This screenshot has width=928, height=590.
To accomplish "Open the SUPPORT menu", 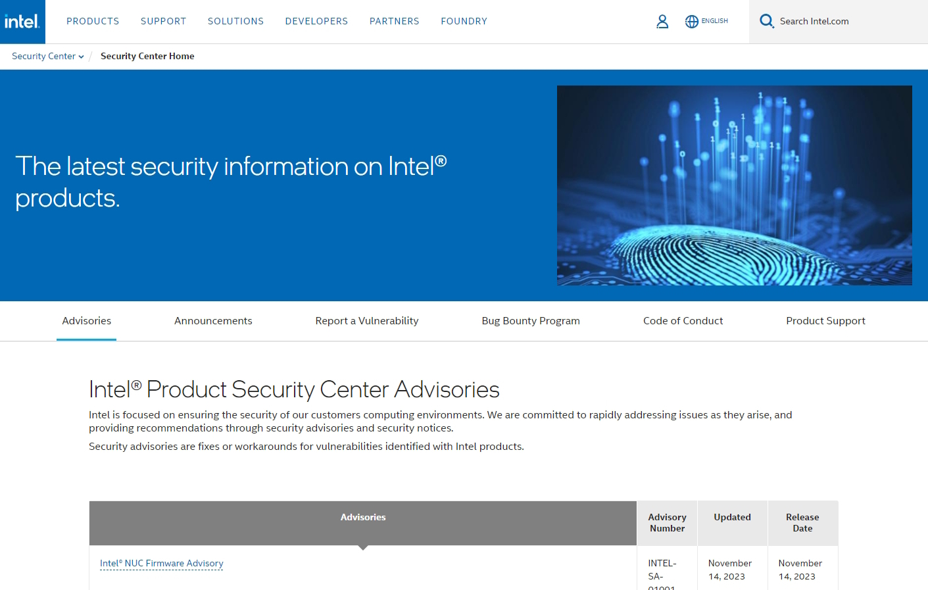I will coord(163,21).
